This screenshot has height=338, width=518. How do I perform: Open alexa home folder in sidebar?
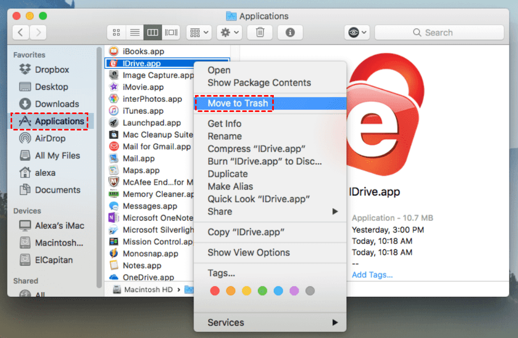[x=45, y=173]
